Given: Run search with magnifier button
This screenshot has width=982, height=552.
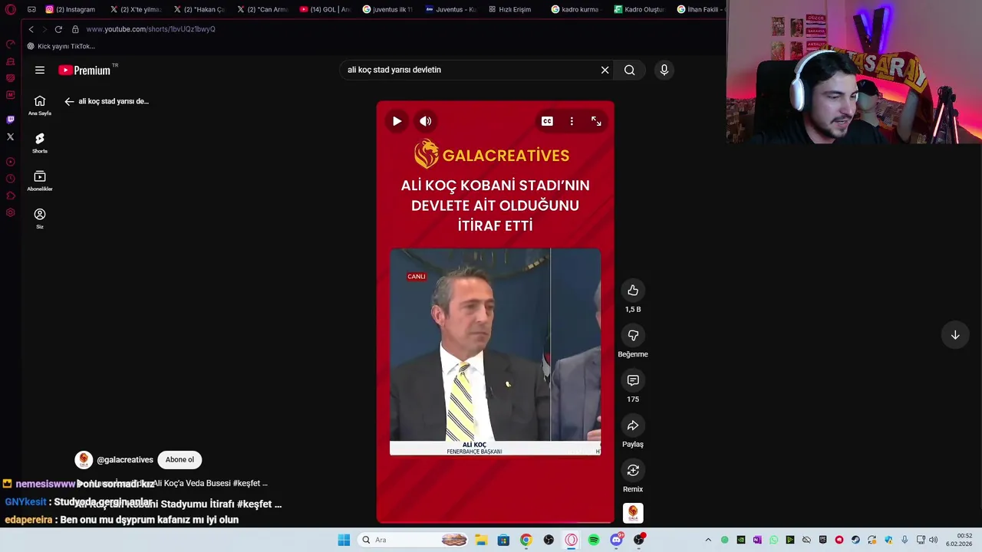Looking at the screenshot, I should click(629, 70).
